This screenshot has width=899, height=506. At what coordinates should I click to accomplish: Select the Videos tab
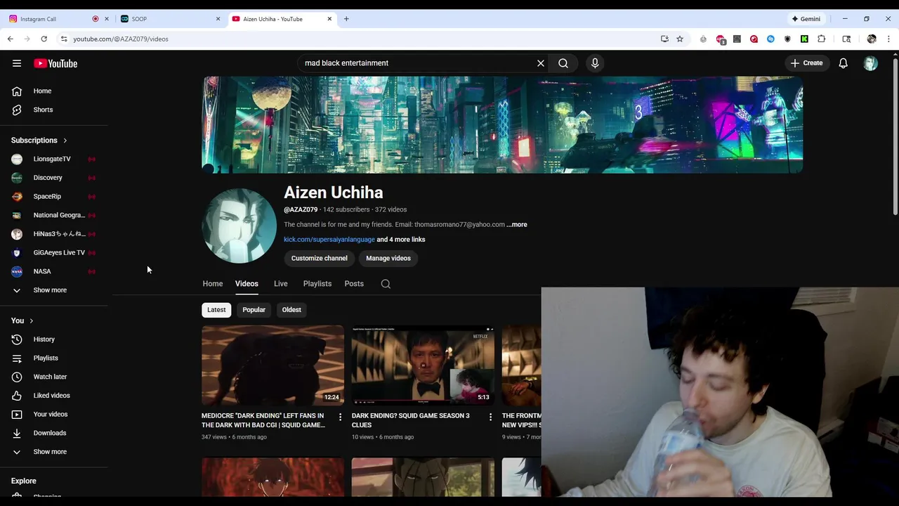[x=247, y=284]
